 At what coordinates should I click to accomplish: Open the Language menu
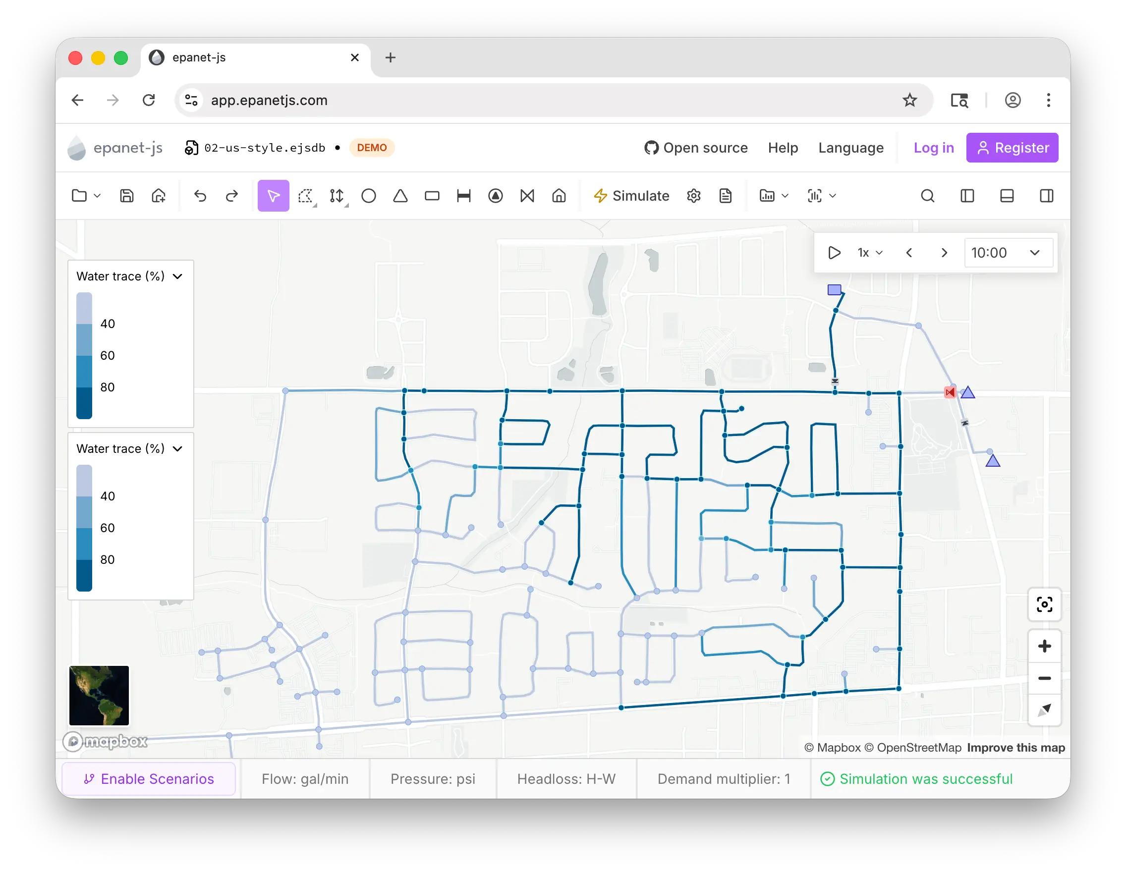click(x=850, y=148)
